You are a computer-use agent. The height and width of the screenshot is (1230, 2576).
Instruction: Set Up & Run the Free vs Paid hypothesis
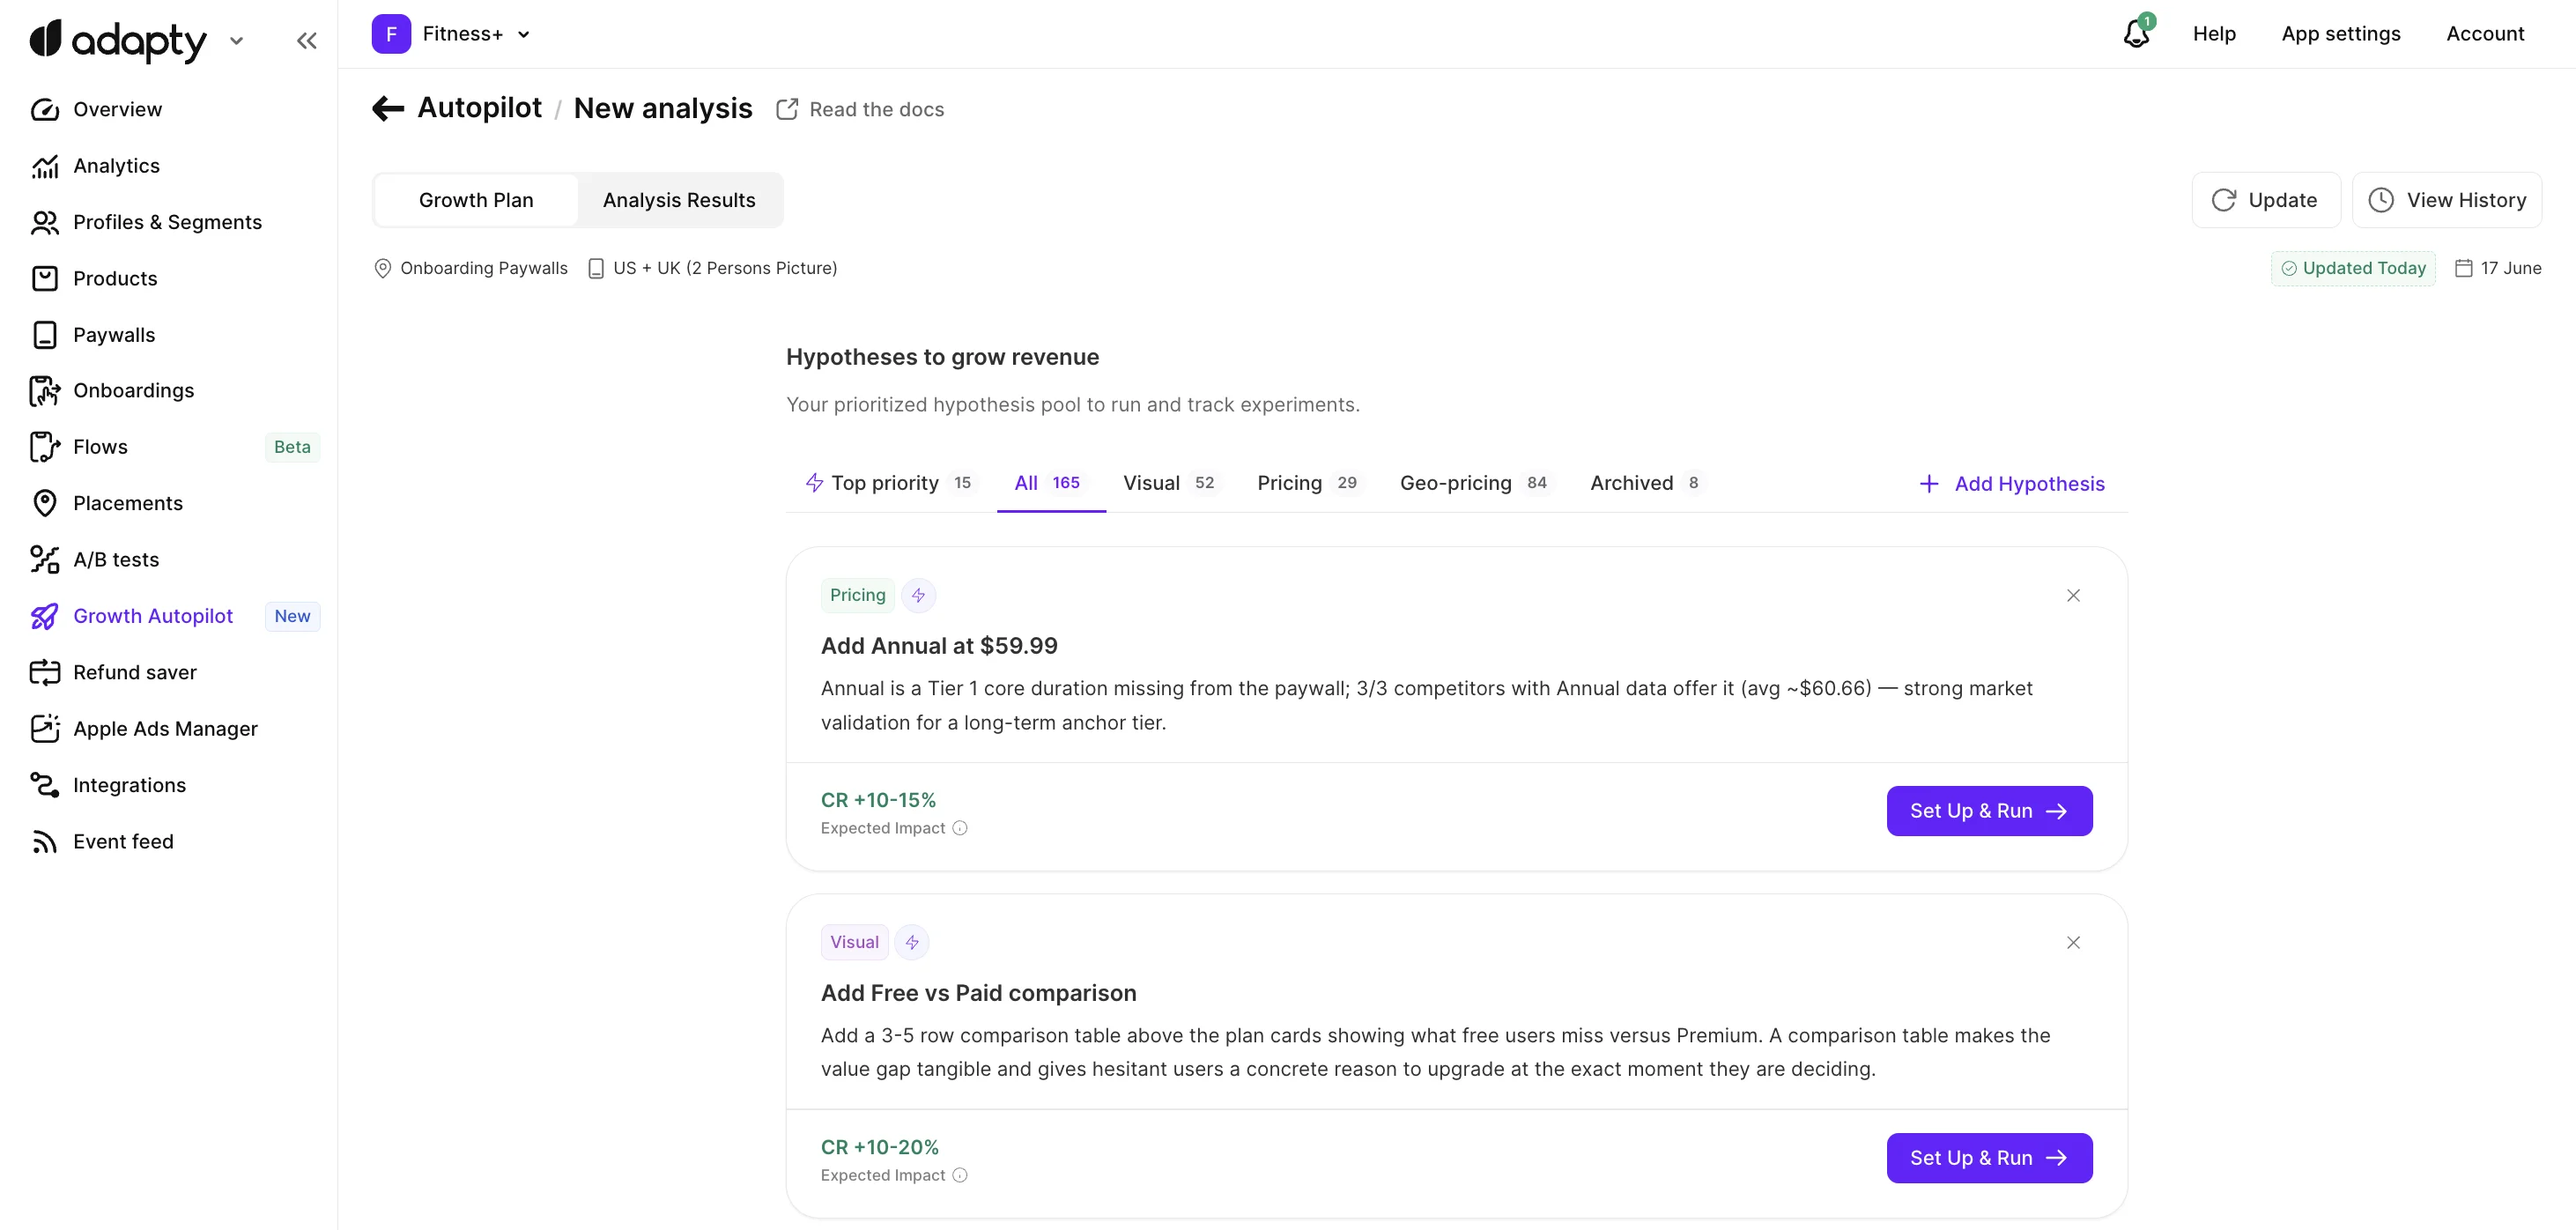(1989, 1158)
